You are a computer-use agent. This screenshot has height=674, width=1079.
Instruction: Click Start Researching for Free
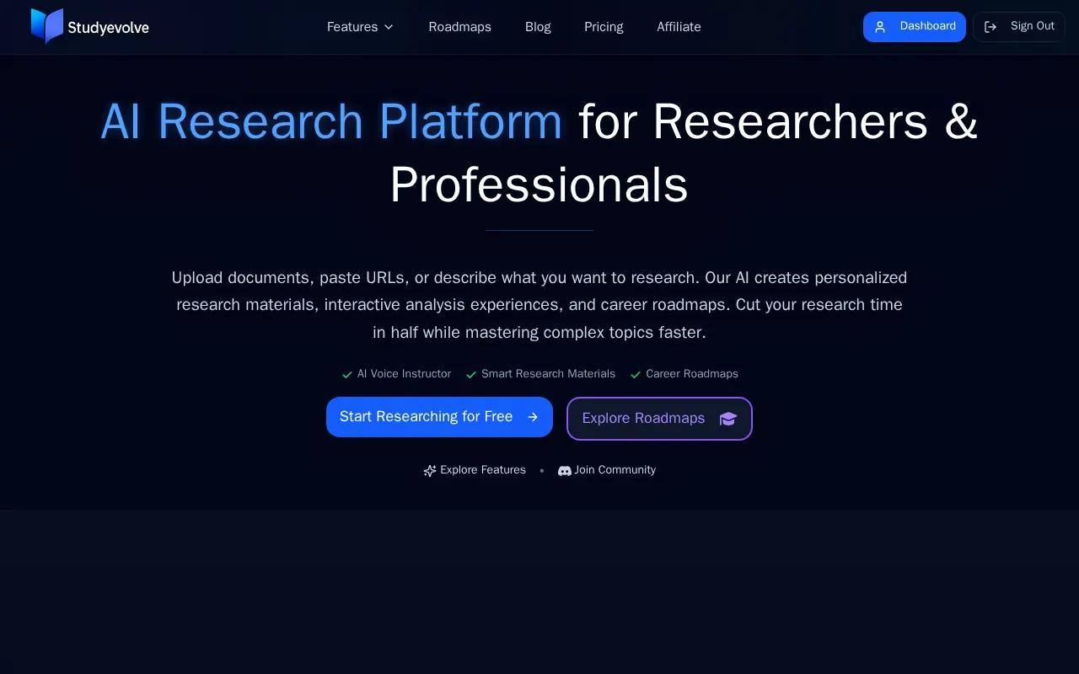click(439, 417)
